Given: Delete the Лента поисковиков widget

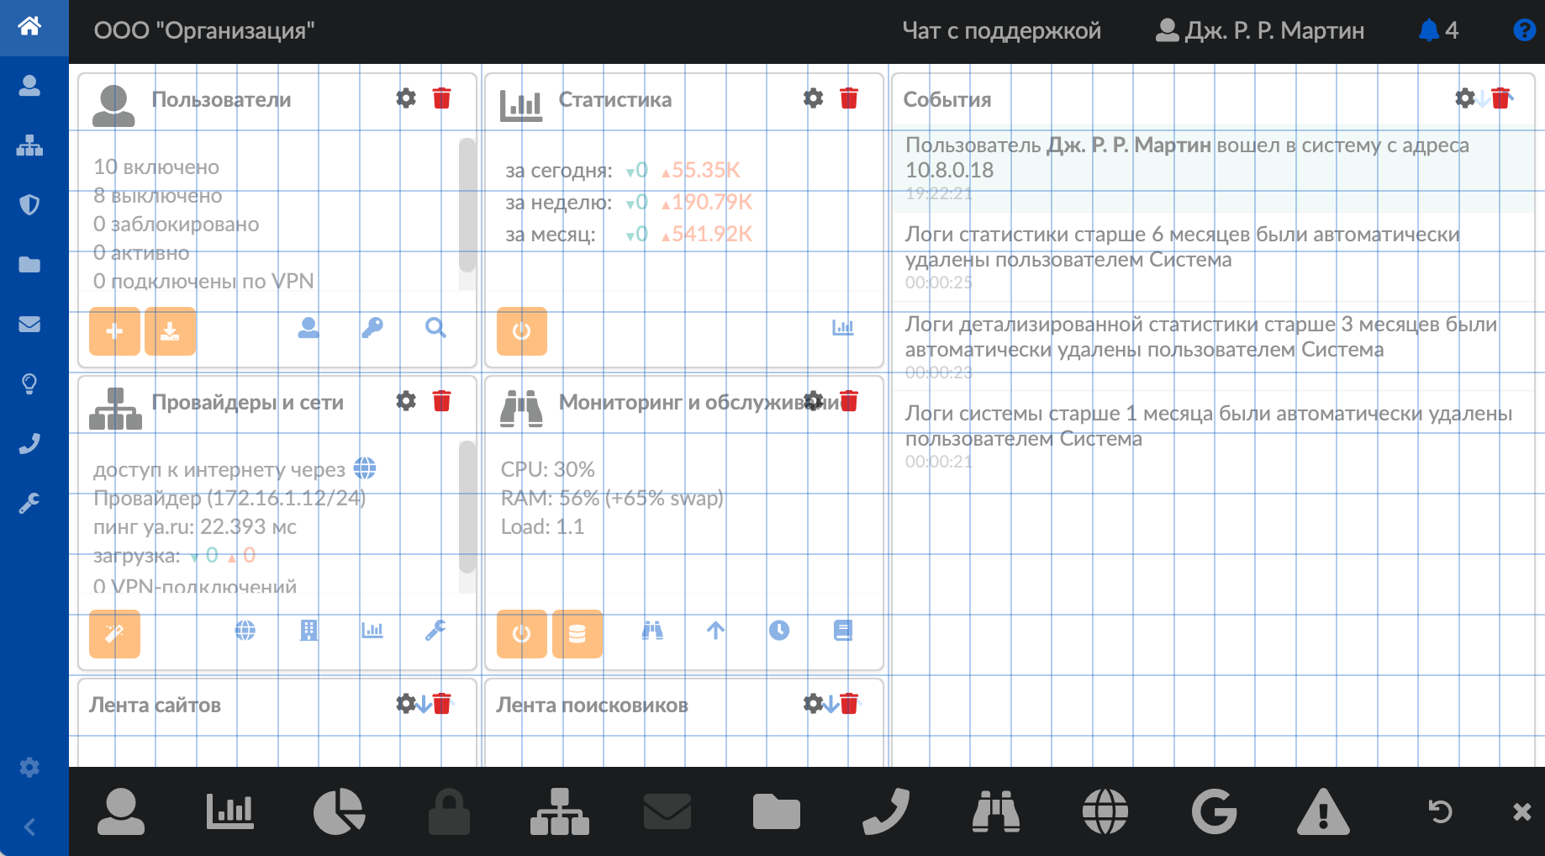Looking at the screenshot, I should (849, 703).
